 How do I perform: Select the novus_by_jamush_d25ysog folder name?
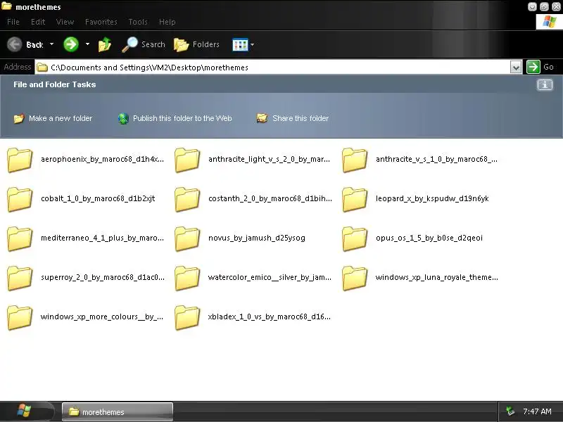[x=257, y=238]
